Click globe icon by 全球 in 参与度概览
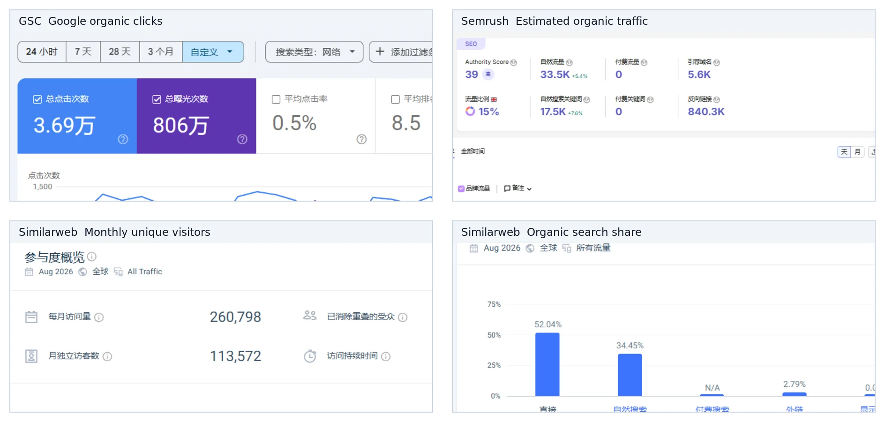 [x=82, y=271]
